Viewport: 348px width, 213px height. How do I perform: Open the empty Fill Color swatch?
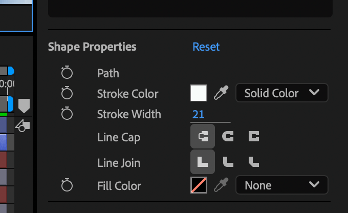199,185
